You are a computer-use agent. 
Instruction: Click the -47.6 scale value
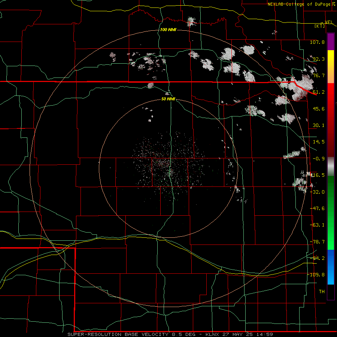coord(317,209)
